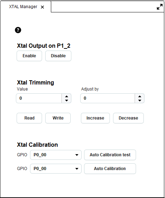Run the Auto Calibration test
165x198 pixels.
click(x=110, y=155)
